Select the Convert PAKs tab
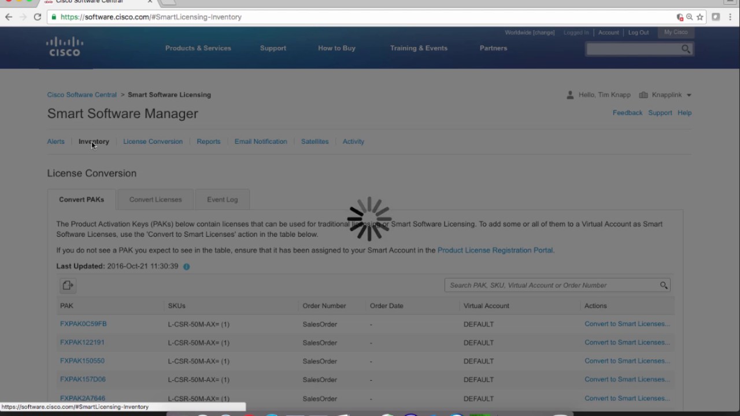740x416 pixels. click(x=82, y=199)
